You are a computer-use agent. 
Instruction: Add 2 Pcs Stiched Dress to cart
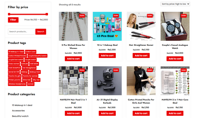pyautogui.click(x=73, y=59)
